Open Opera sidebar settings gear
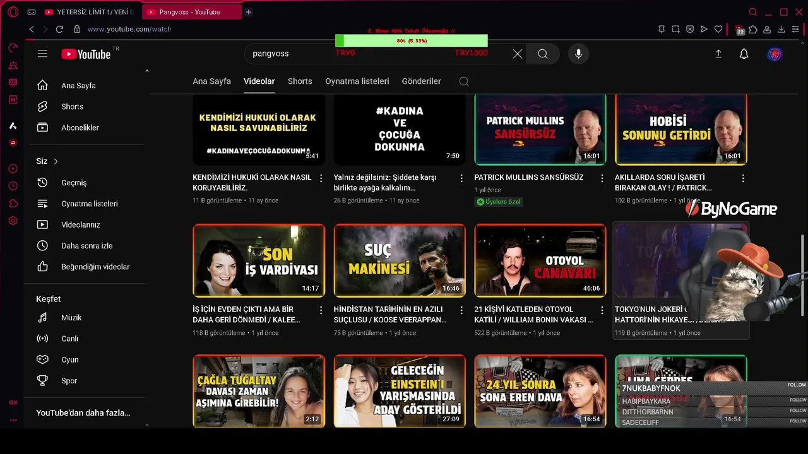 point(13,221)
